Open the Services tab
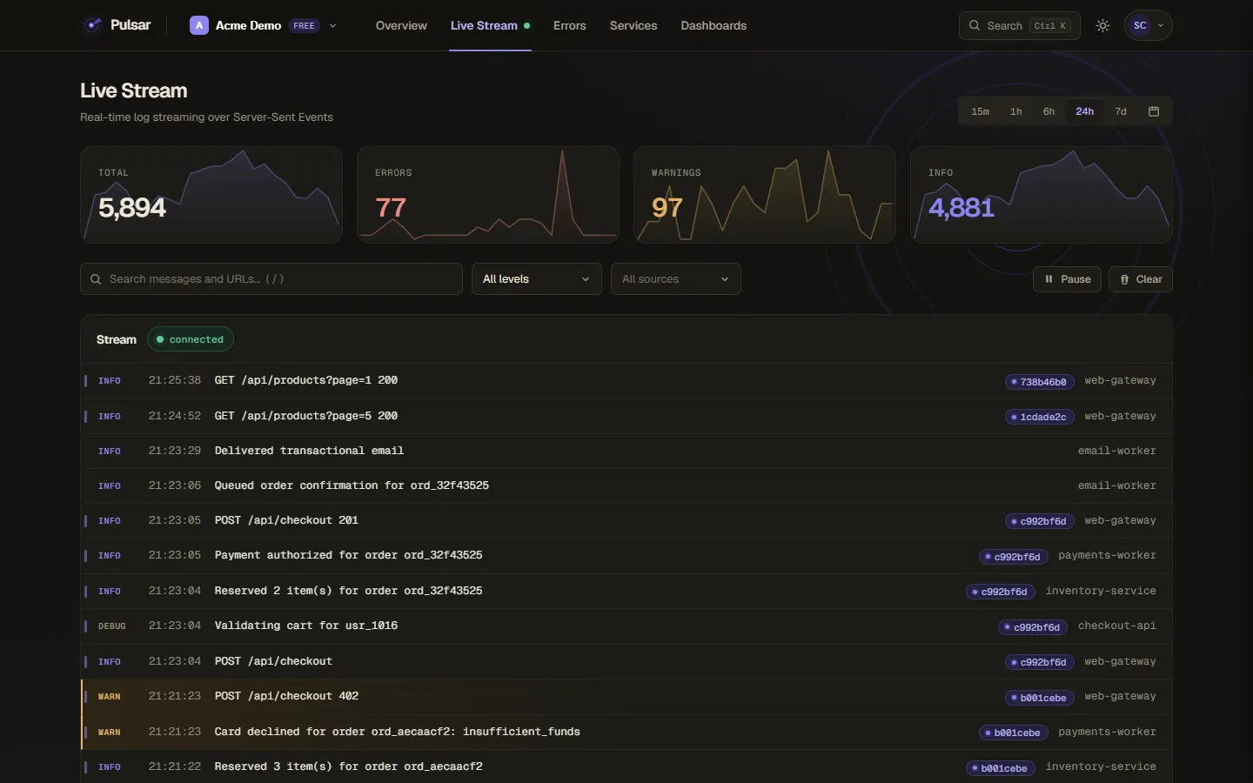This screenshot has height=783, width=1253. 633,25
